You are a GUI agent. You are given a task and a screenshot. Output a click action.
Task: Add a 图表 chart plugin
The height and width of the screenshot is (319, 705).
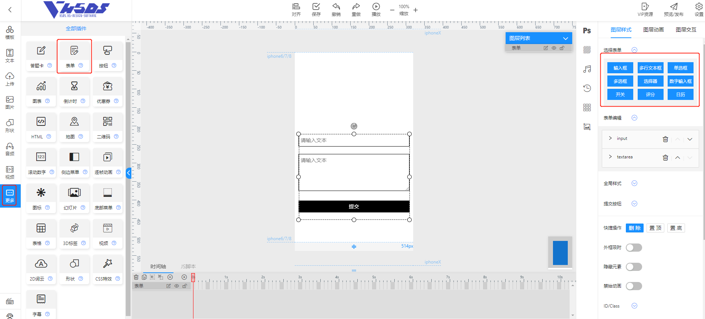(41, 92)
